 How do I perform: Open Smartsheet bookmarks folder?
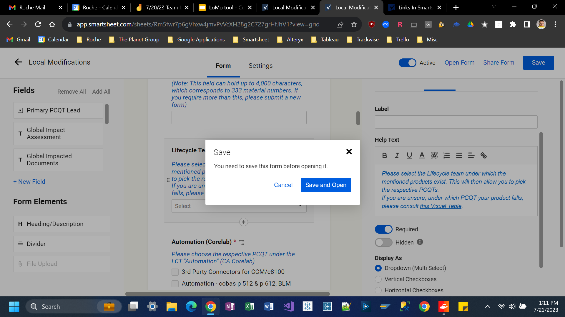[x=251, y=40]
